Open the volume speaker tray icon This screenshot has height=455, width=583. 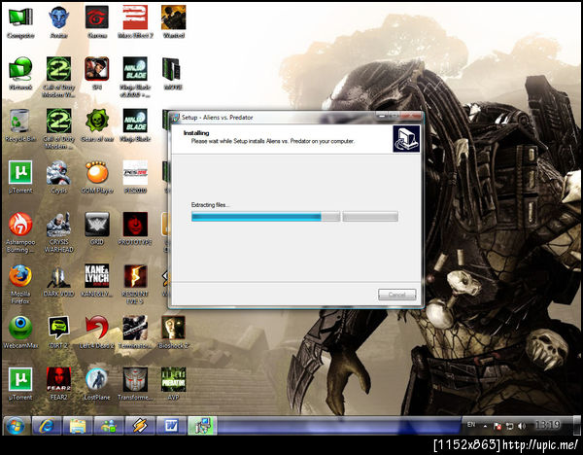(522, 426)
